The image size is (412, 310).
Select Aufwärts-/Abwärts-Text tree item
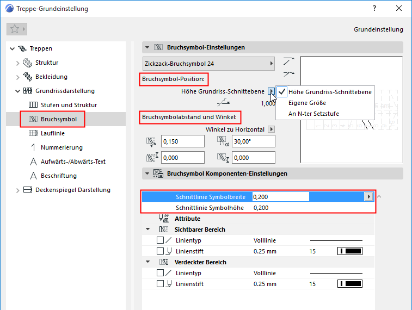click(x=73, y=162)
